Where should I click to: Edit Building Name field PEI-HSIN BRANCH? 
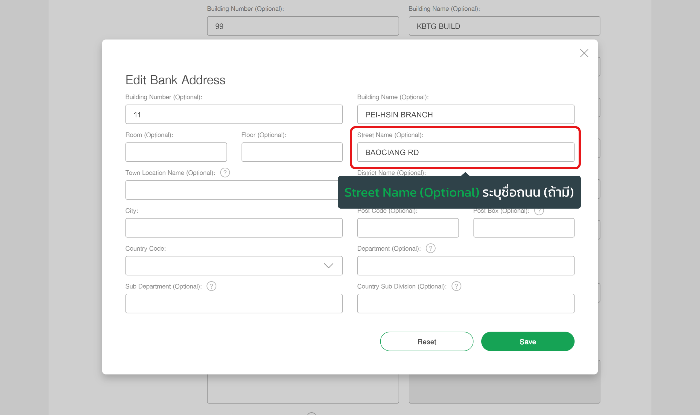click(466, 114)
